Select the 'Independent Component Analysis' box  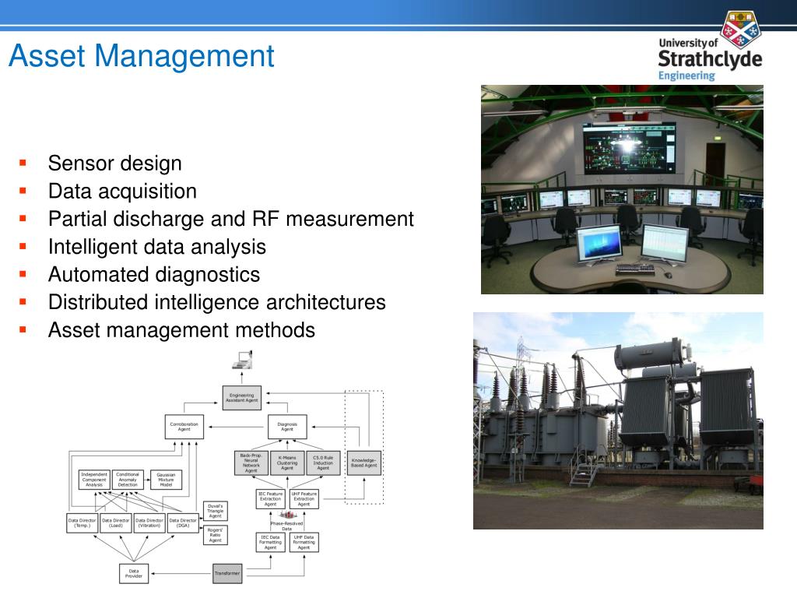[x=94, y=480]
